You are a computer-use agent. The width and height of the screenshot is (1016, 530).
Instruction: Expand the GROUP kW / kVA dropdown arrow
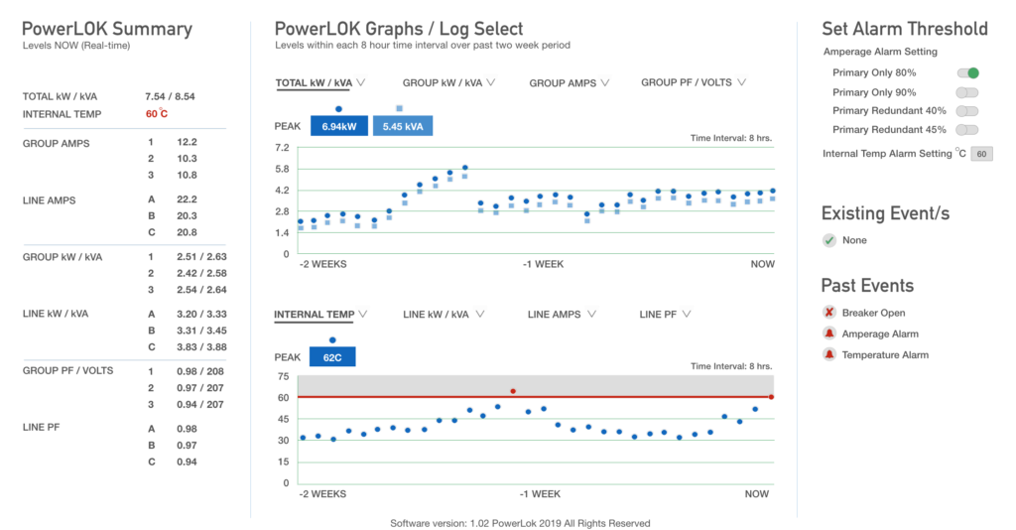click(x=491, y=83)
